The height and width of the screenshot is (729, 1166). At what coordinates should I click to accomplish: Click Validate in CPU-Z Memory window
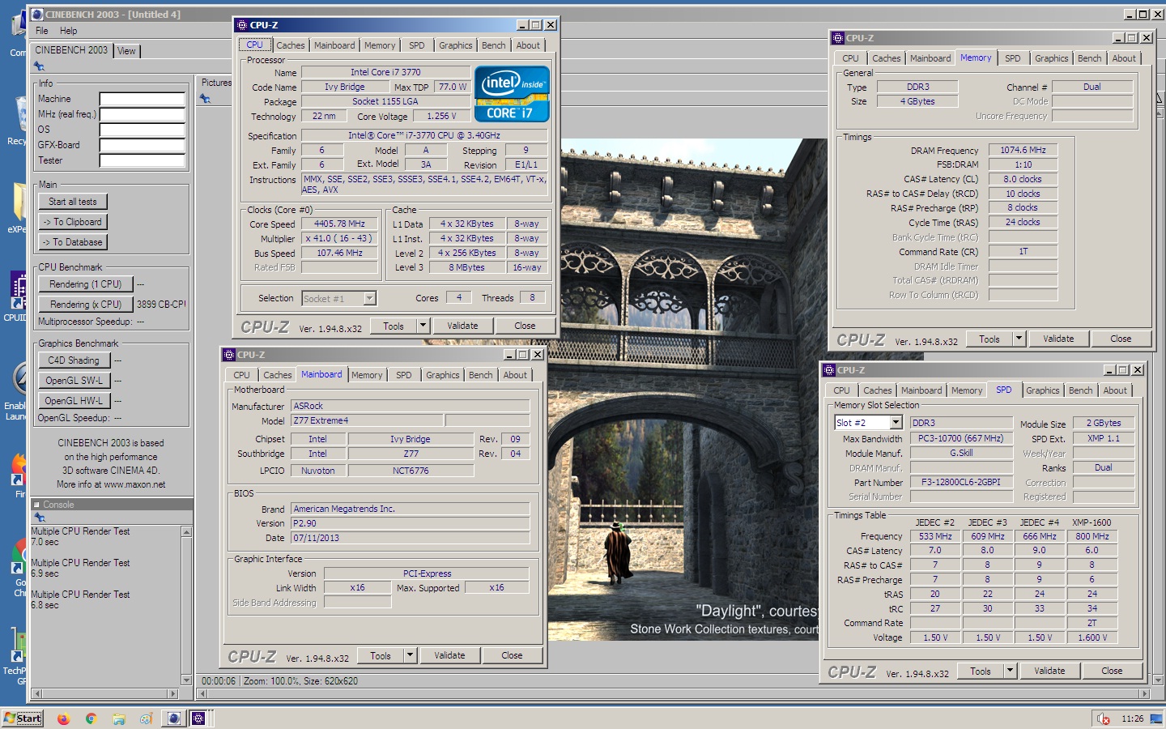coord(1058,339)
